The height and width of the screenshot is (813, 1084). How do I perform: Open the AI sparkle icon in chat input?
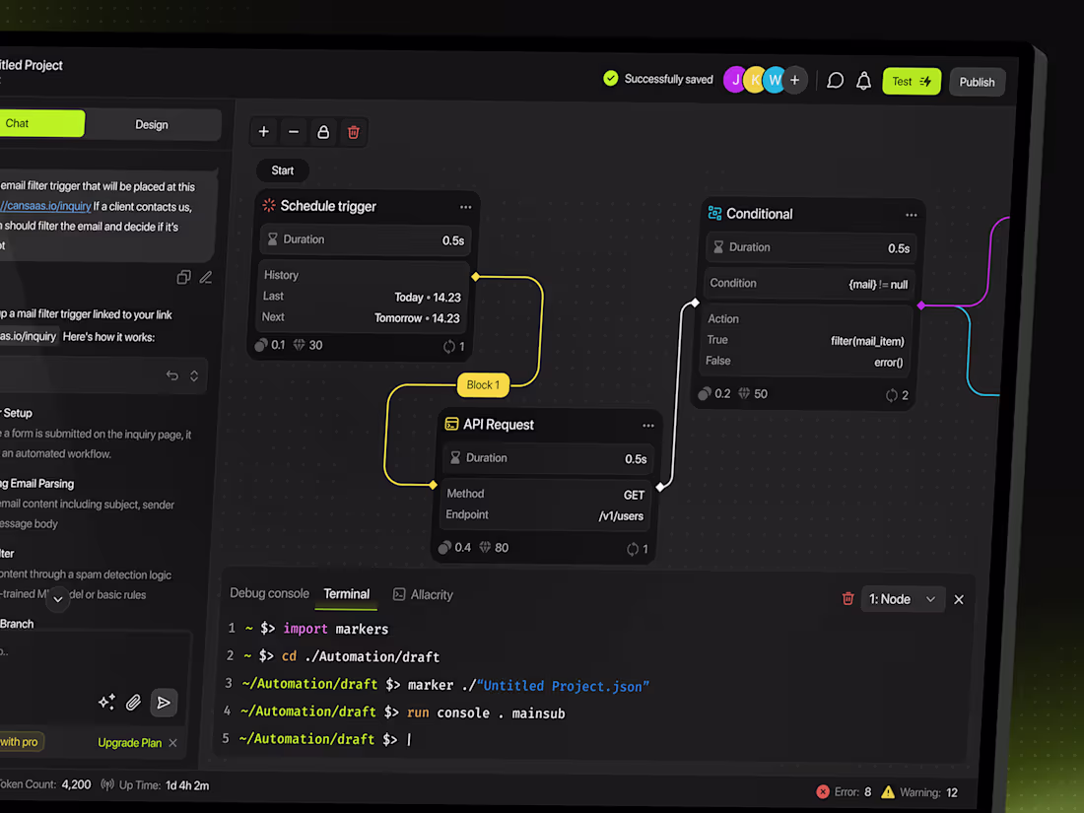click(106, 702)
